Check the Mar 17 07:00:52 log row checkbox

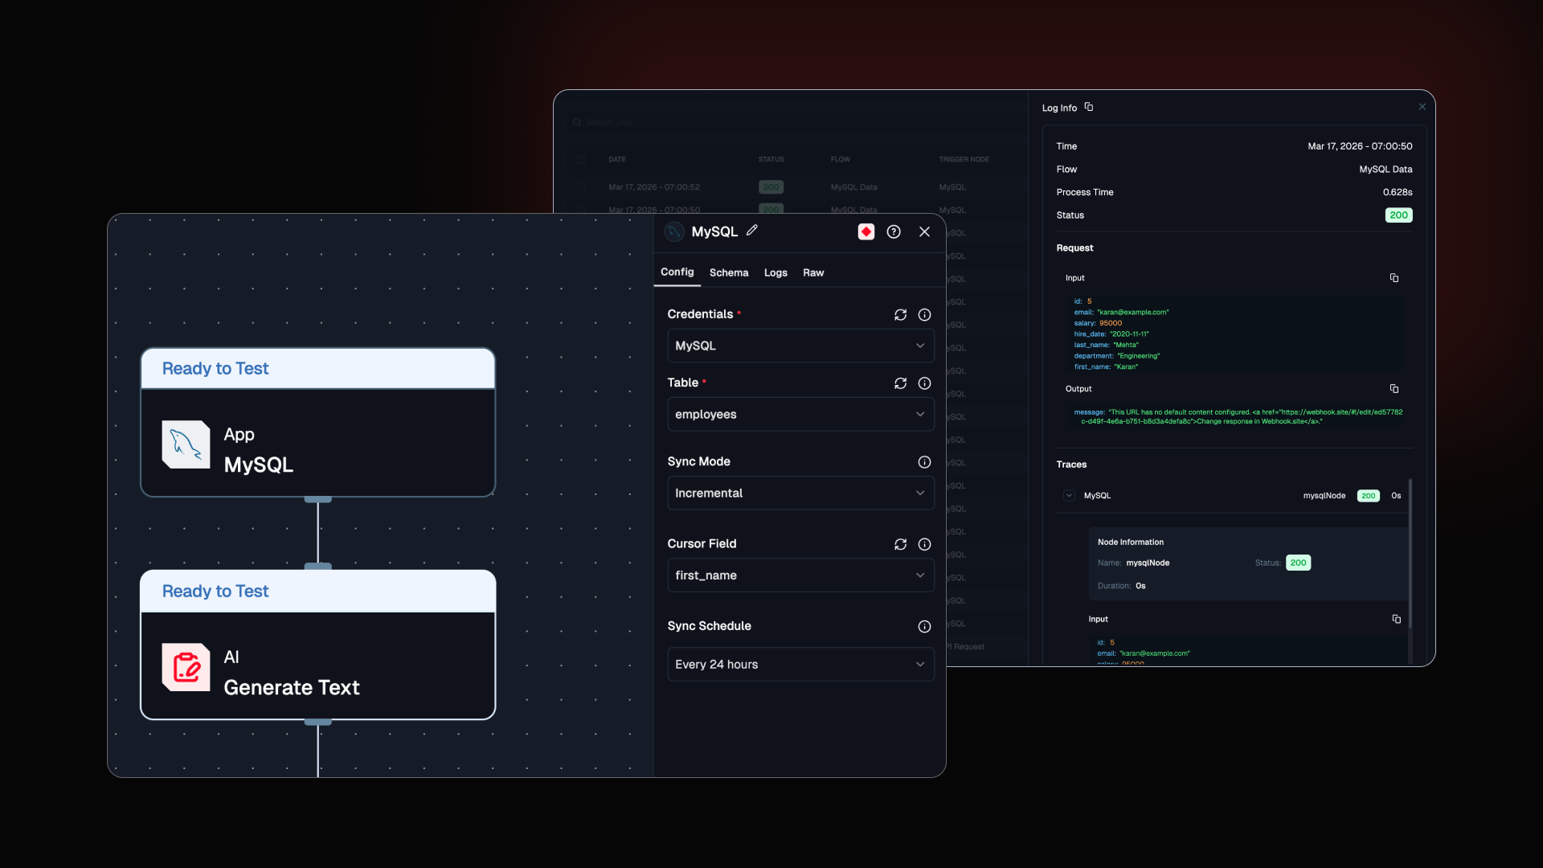coord(581,186)
